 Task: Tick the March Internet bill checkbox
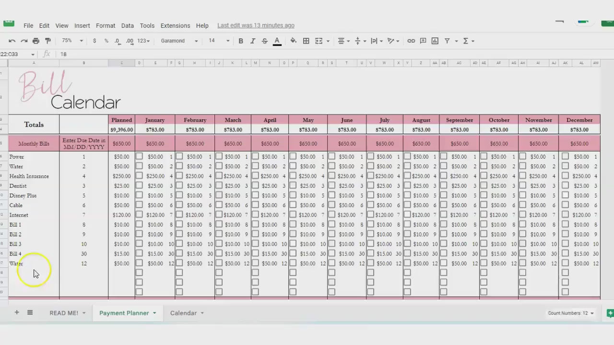[x=219, y=215]
